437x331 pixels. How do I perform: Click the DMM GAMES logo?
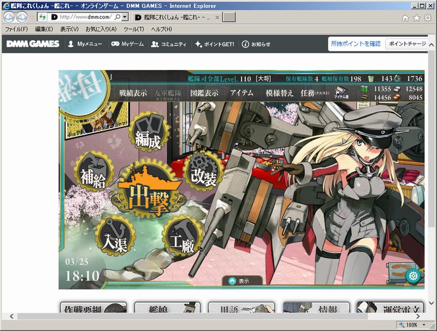[33, 44]
